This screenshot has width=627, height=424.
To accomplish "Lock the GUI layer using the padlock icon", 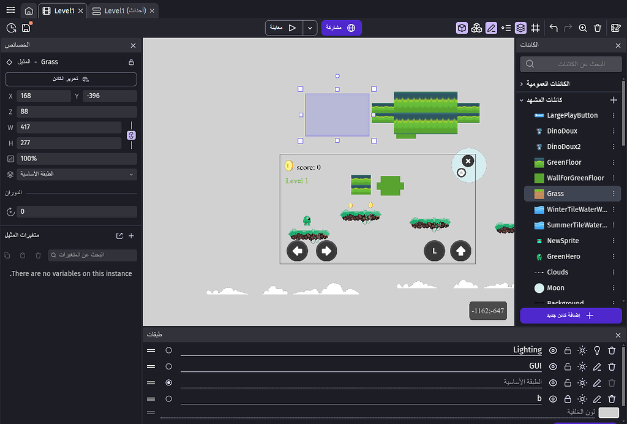I will [568, 366].
